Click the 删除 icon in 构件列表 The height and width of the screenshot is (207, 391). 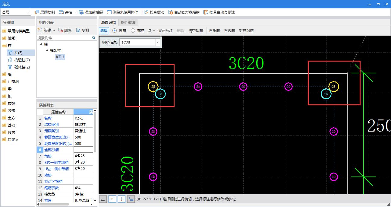pyautogui.click(x=61, y=30)
